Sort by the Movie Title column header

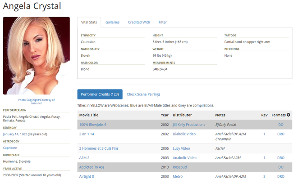(88, 115)
